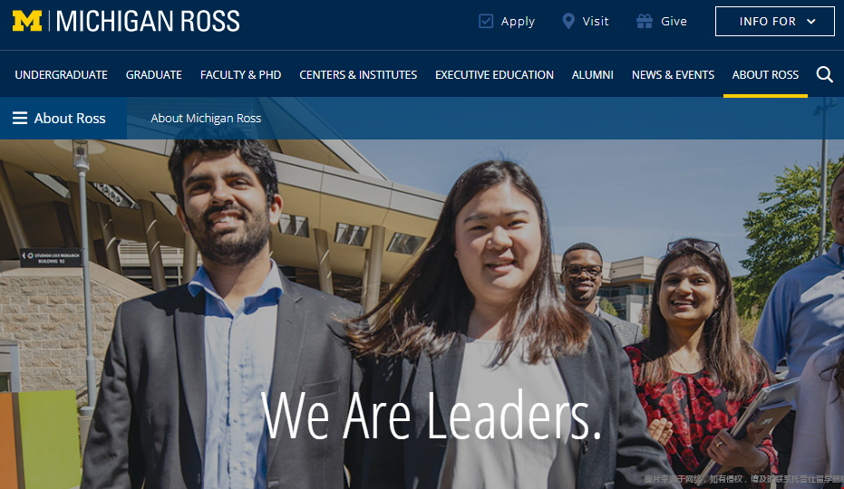The width and height of the screenshot is (844, 489).
Task: Open the Graduate menu
Action: tap(154, 75)
